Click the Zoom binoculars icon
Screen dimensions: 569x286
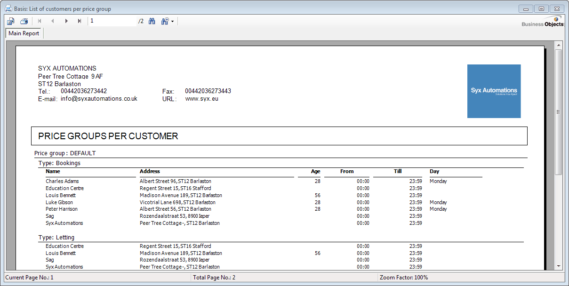click(x=165, y=21)
